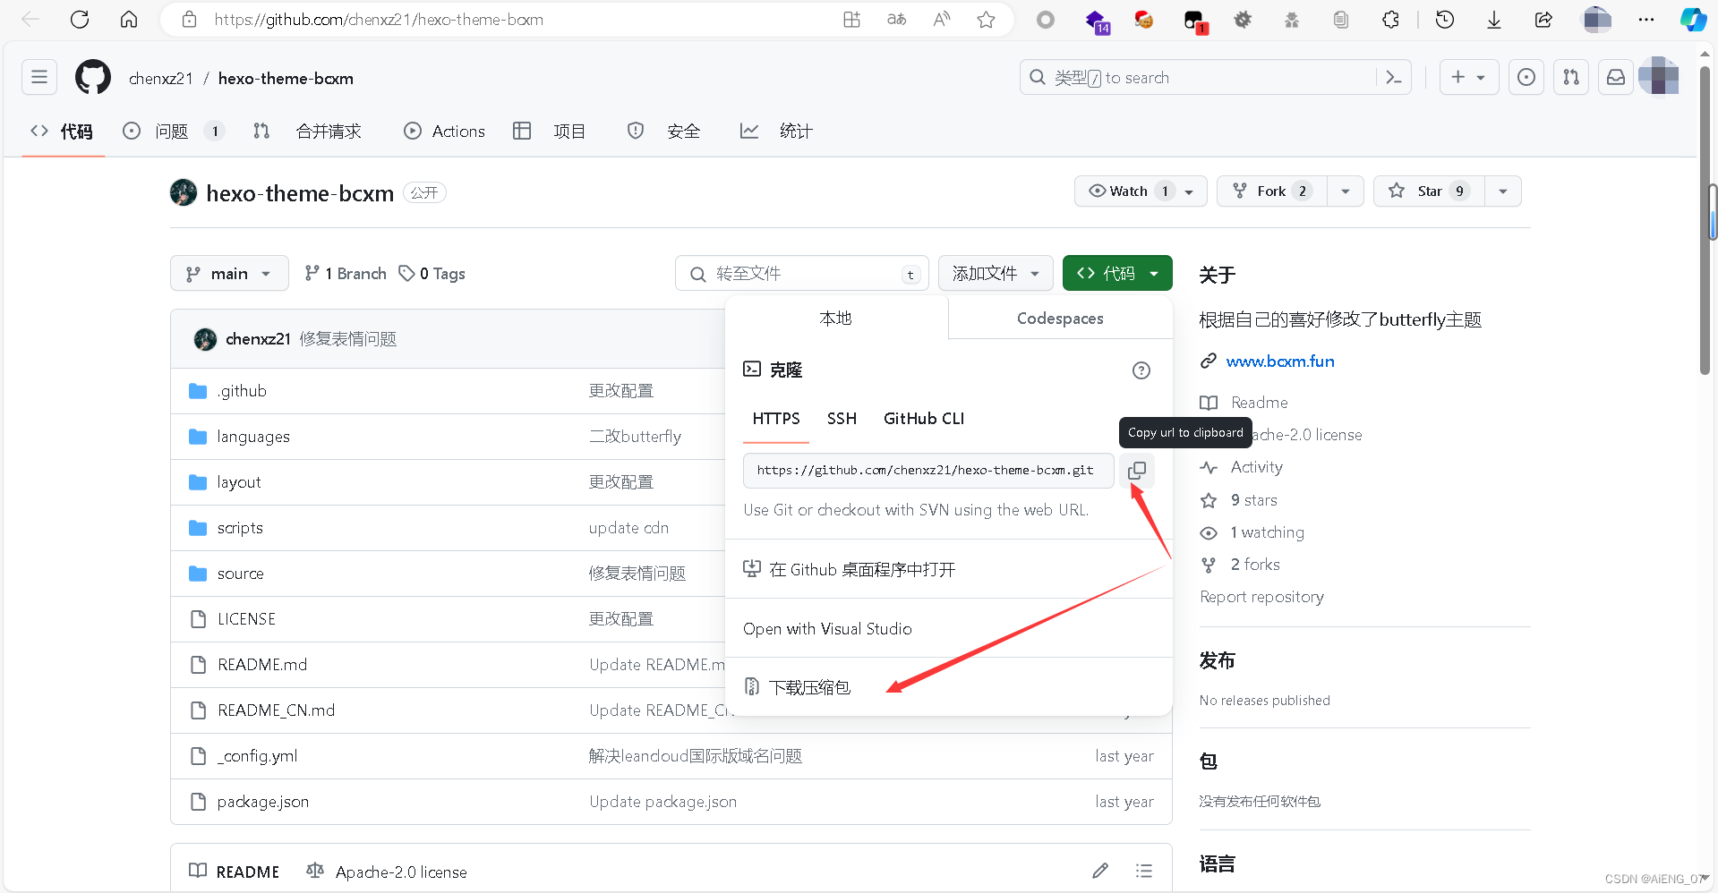Click the 转至文件 search field
Image resolution: width=1718 pixels, height=893 pixels.
[802, 273]
